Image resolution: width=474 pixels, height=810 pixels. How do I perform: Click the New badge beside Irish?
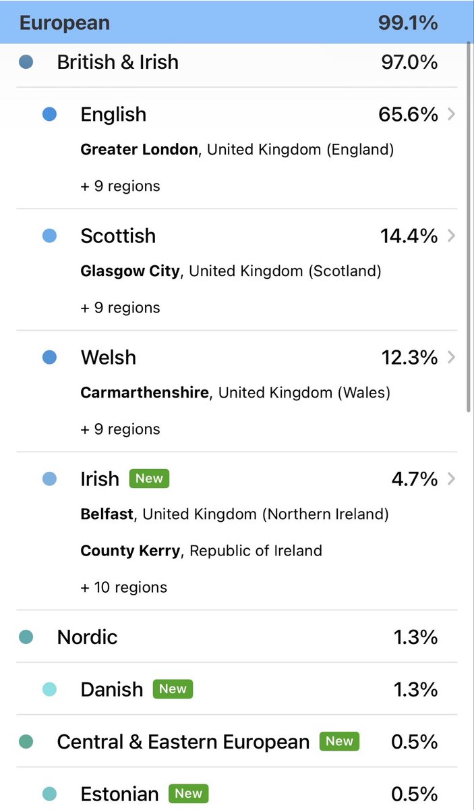150,479
